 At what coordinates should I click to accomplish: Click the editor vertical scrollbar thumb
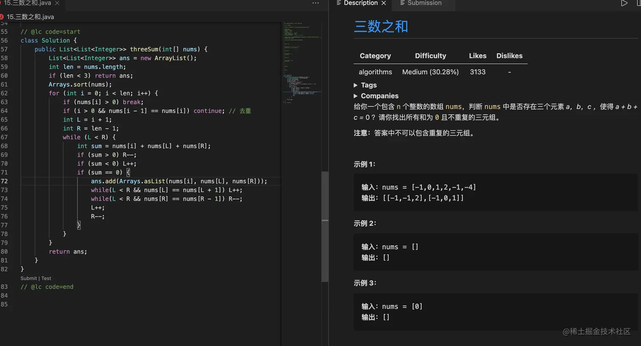[325, 227]
